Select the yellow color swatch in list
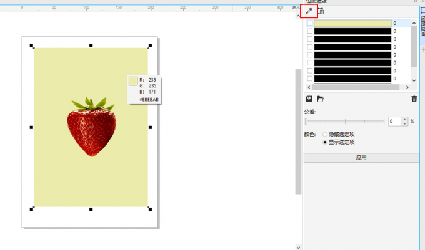 pos(352,24)
